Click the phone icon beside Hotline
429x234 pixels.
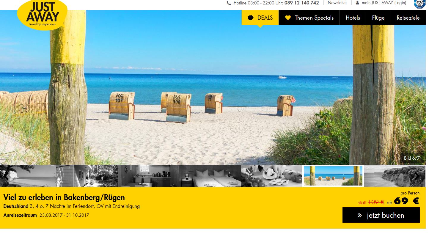point(229,3)
